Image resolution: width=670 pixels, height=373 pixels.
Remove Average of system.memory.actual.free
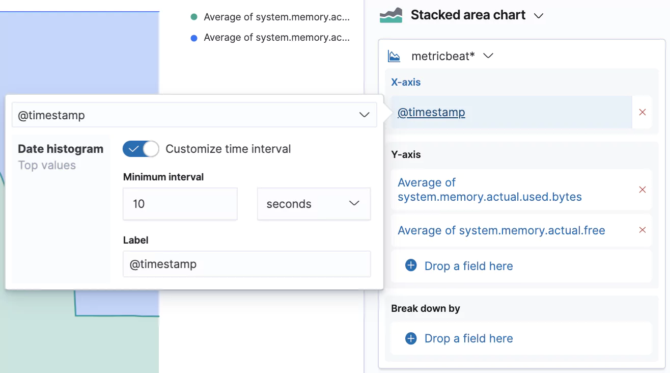[x=643, y=230]
